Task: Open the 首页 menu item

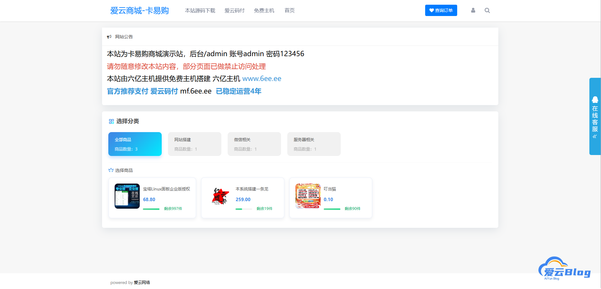Action: click(x=289, y=10)
